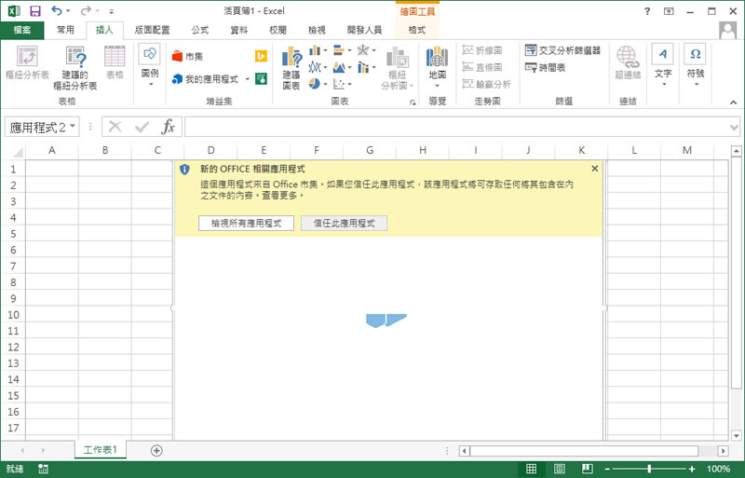Expand My Apps dropdown arrow
The height and width of the screenshot is (478, 745).
(247, 79)
